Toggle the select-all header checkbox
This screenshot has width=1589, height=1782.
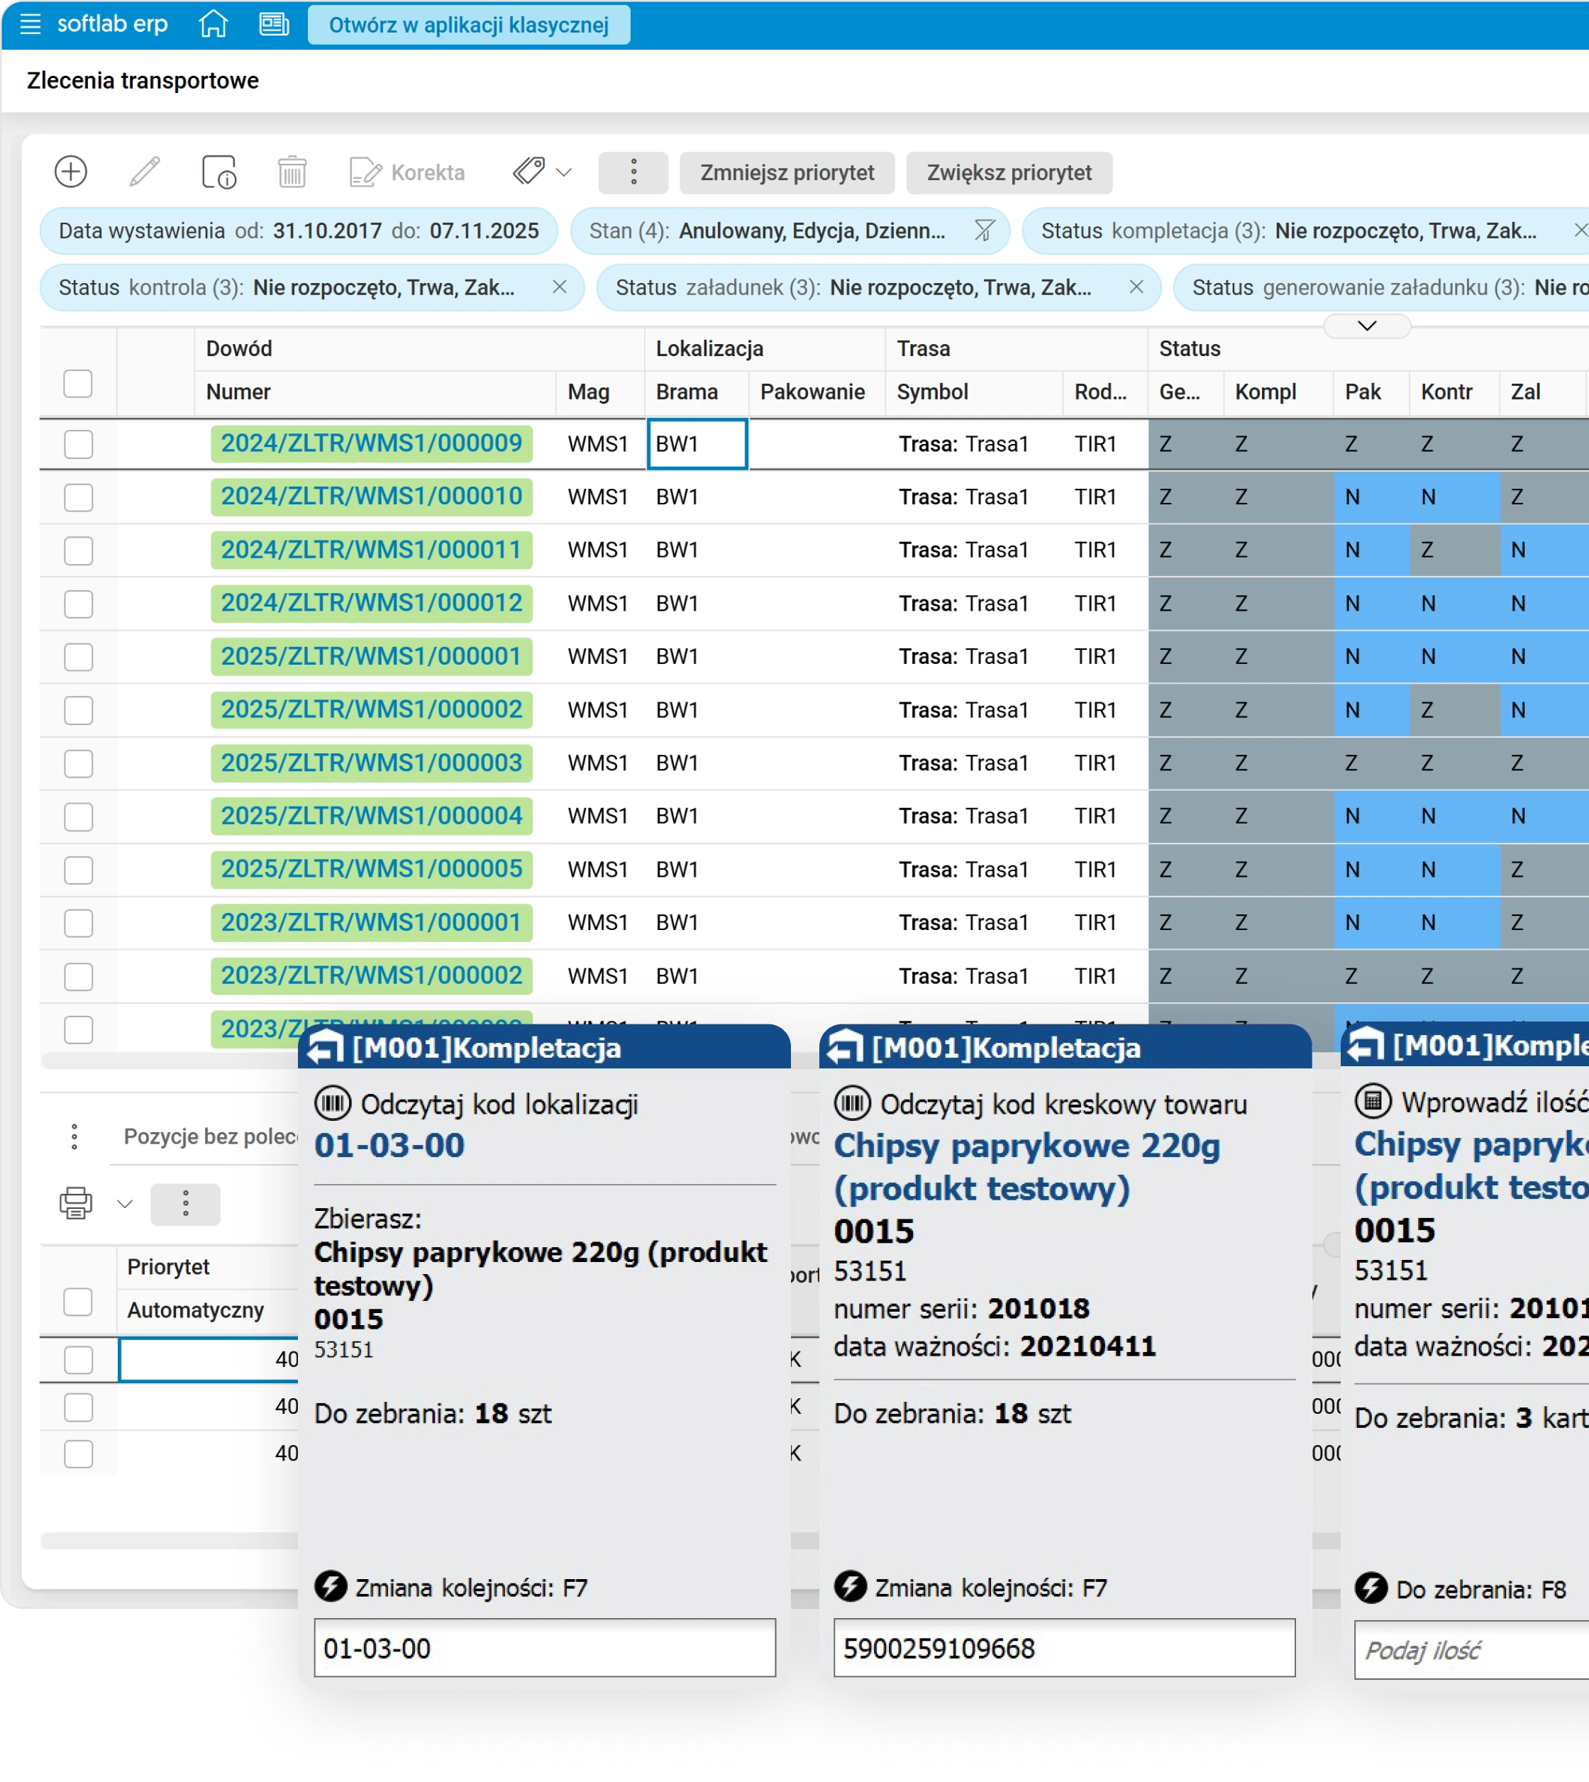coord(79,383)
